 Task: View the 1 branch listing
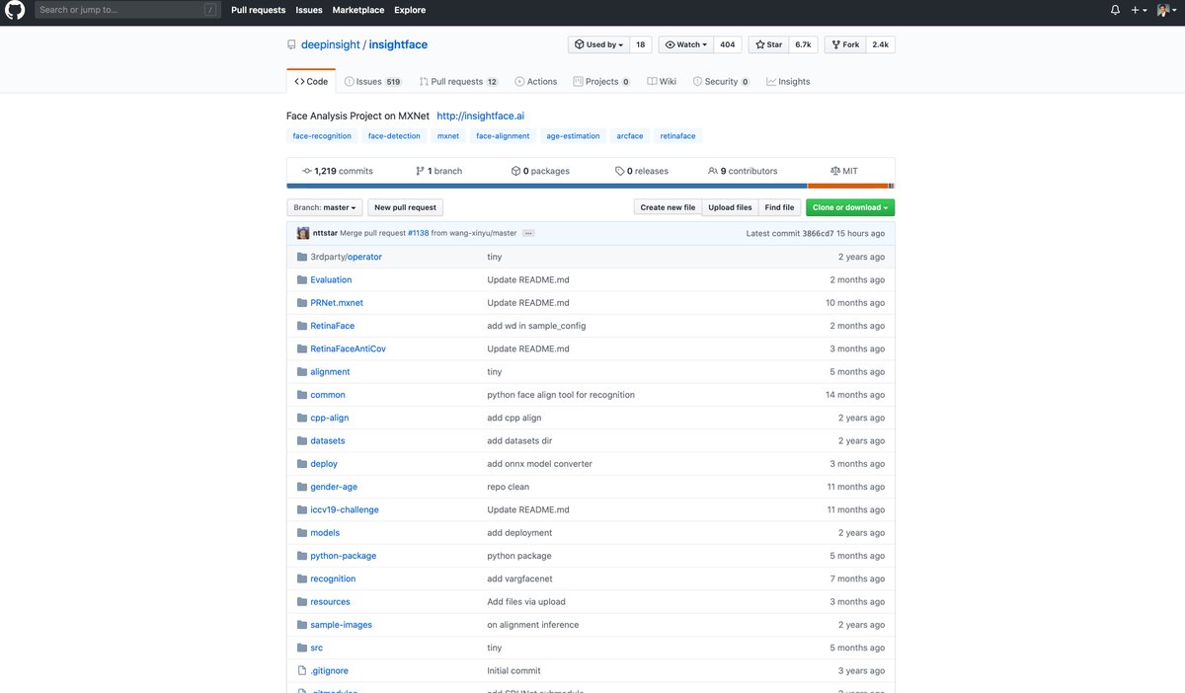point(438,171)
